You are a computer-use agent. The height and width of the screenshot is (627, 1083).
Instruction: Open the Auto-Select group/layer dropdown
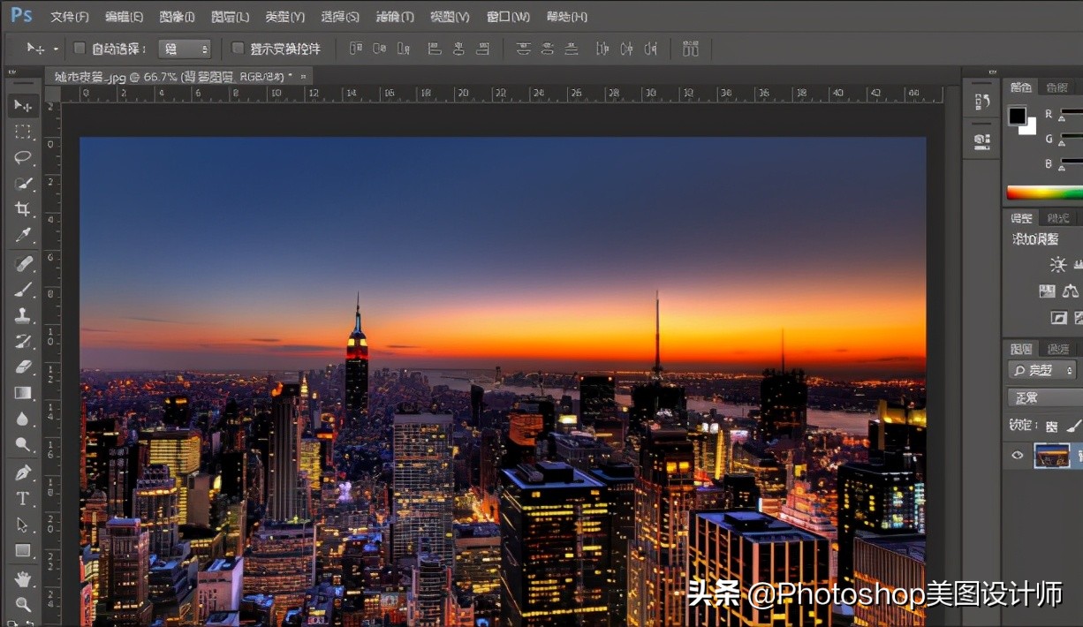(185, 49)
